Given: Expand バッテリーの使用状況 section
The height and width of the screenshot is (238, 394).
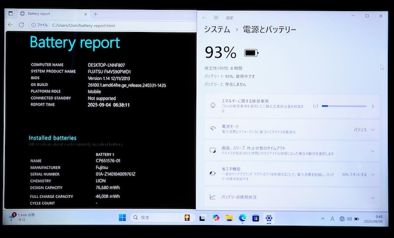Looking at the screenshot, I should [292, 197].
